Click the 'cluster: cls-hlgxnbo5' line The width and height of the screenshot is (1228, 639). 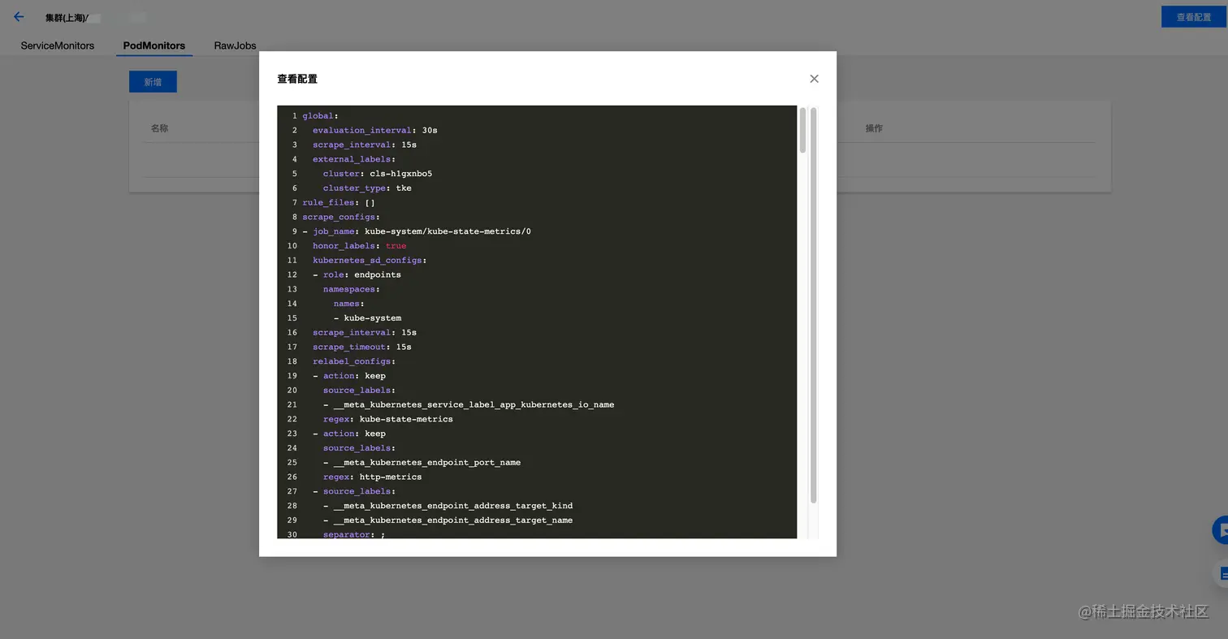pyautogui.click(x=378, y=174)
